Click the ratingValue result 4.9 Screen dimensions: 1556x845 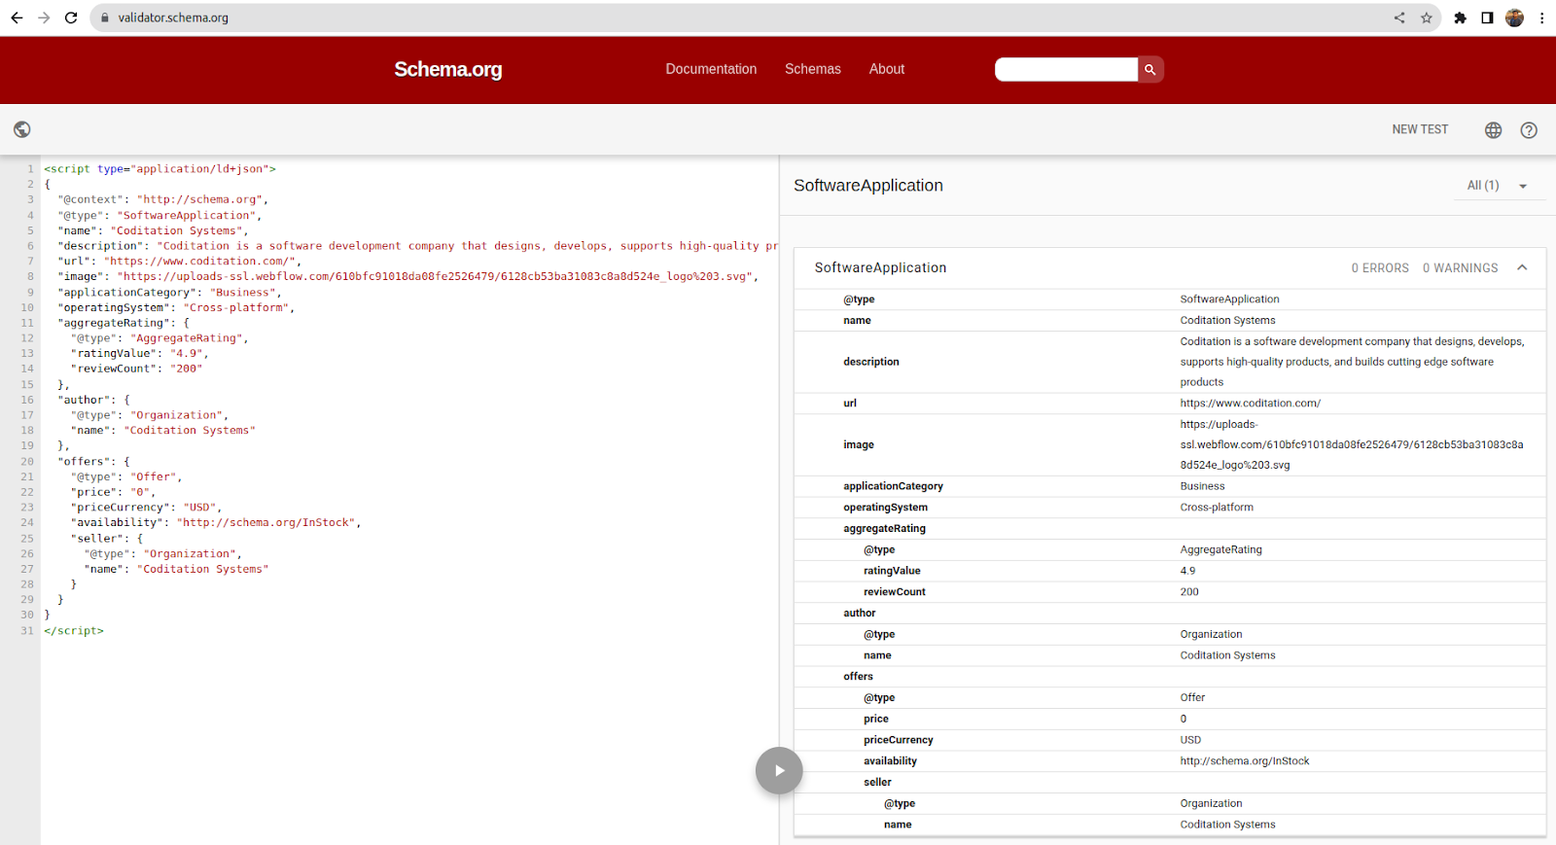click(x=1187, y=571)
